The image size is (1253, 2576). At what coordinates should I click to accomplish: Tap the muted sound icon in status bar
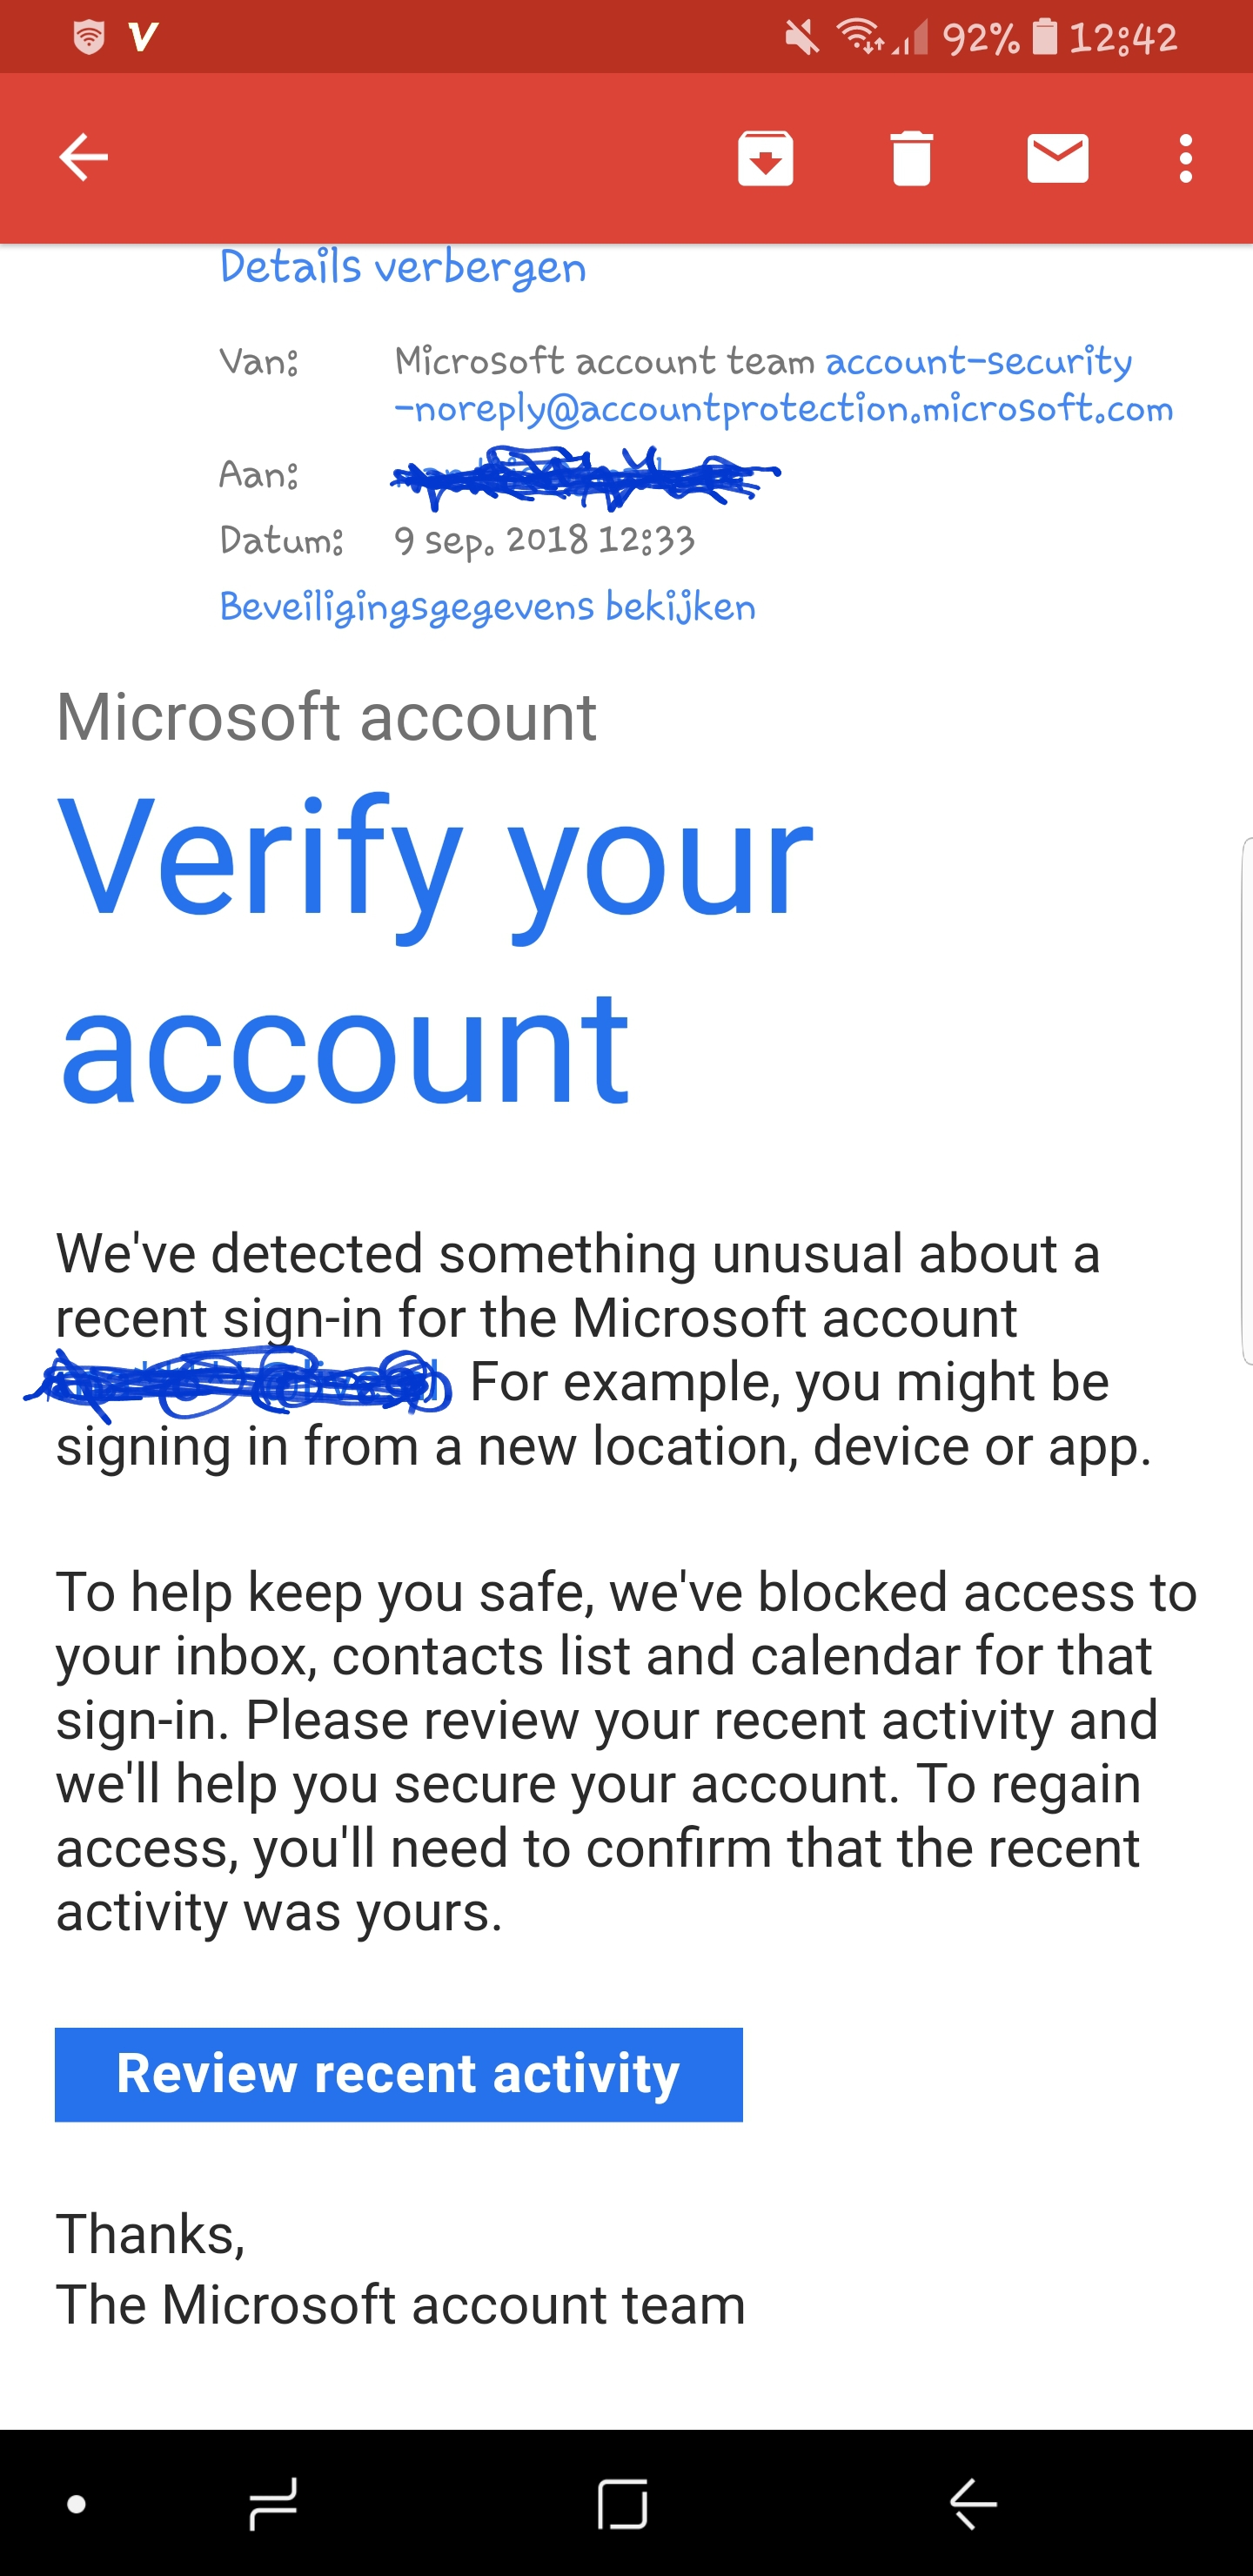[801, 38]
